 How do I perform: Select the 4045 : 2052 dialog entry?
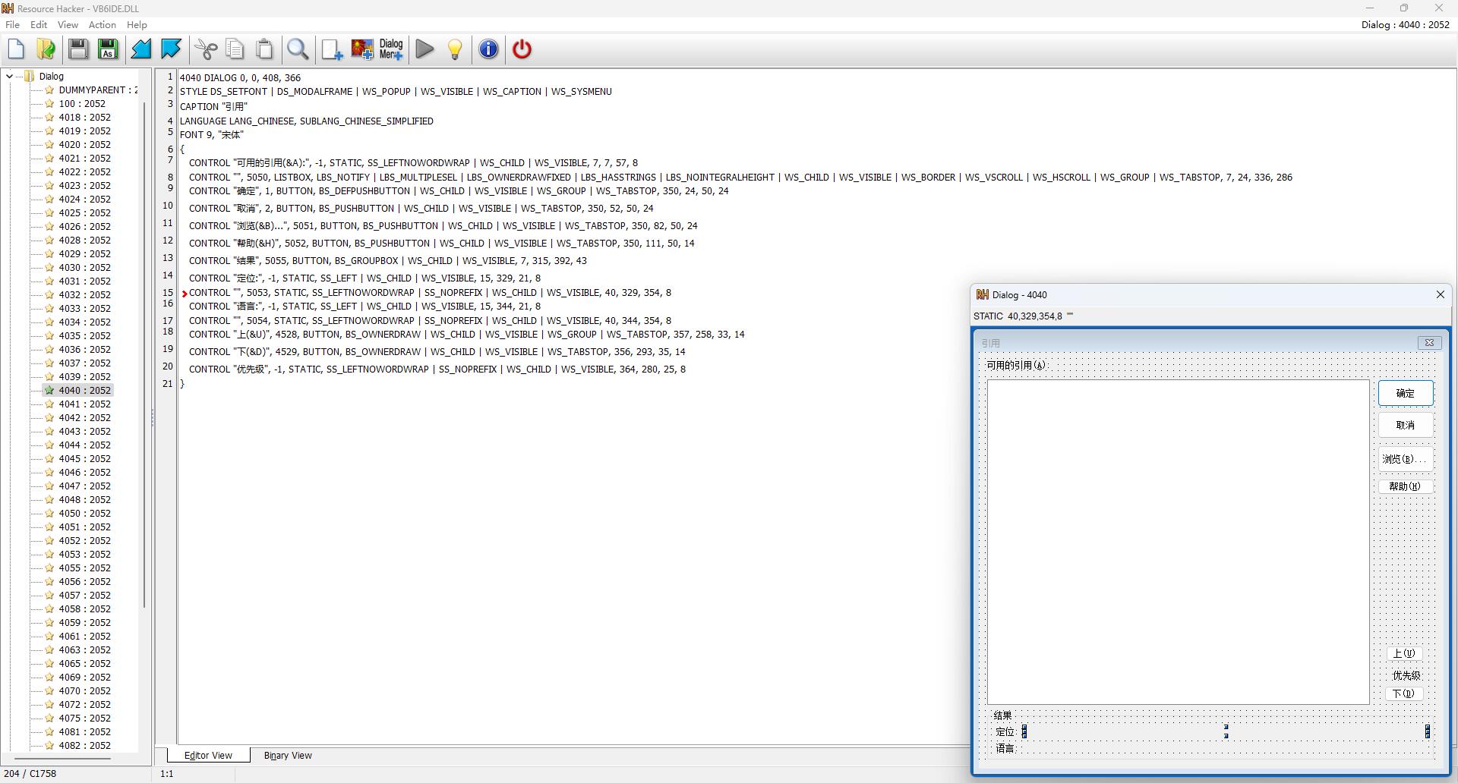click(x=85, y=458)
